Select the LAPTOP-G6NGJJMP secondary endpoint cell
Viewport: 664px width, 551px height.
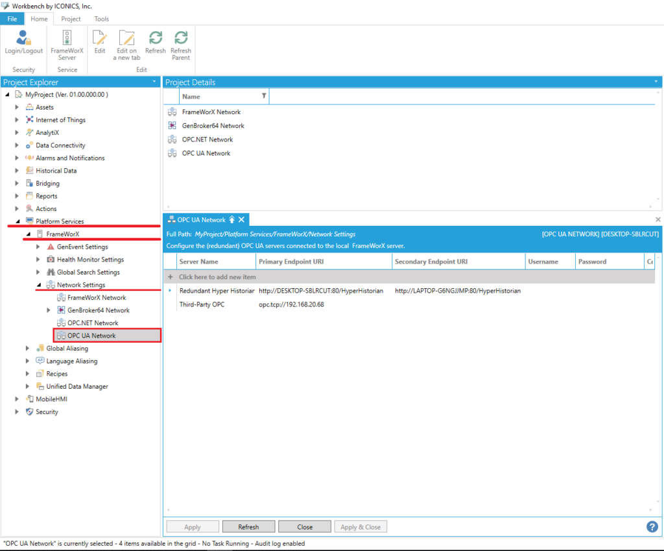pos(458,291)
